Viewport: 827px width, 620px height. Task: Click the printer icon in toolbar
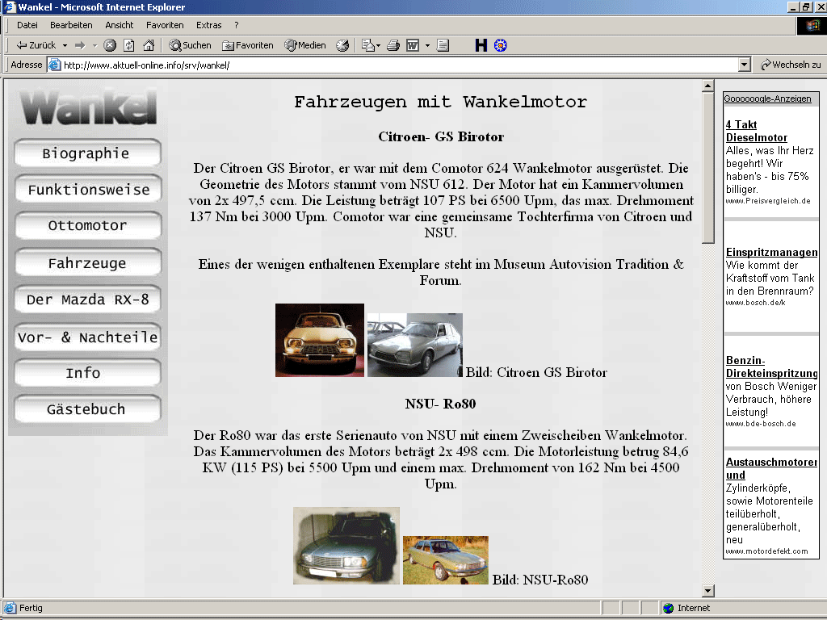[393, 45]
